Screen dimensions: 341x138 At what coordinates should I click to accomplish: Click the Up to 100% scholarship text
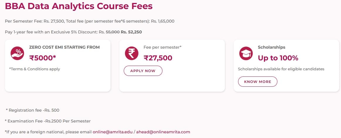click(x=278, y=58)
